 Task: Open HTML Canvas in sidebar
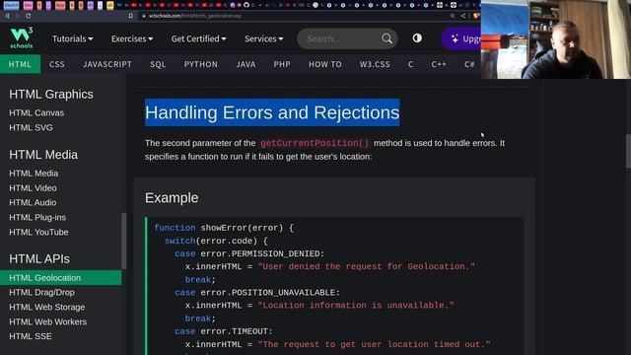coord(36,112)
